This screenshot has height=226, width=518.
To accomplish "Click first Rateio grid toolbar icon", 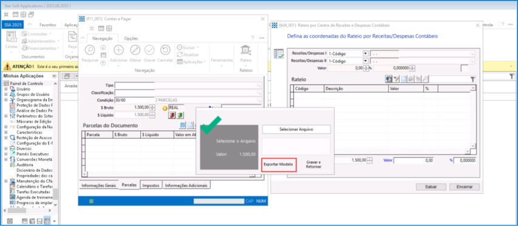I will point(389,79).
